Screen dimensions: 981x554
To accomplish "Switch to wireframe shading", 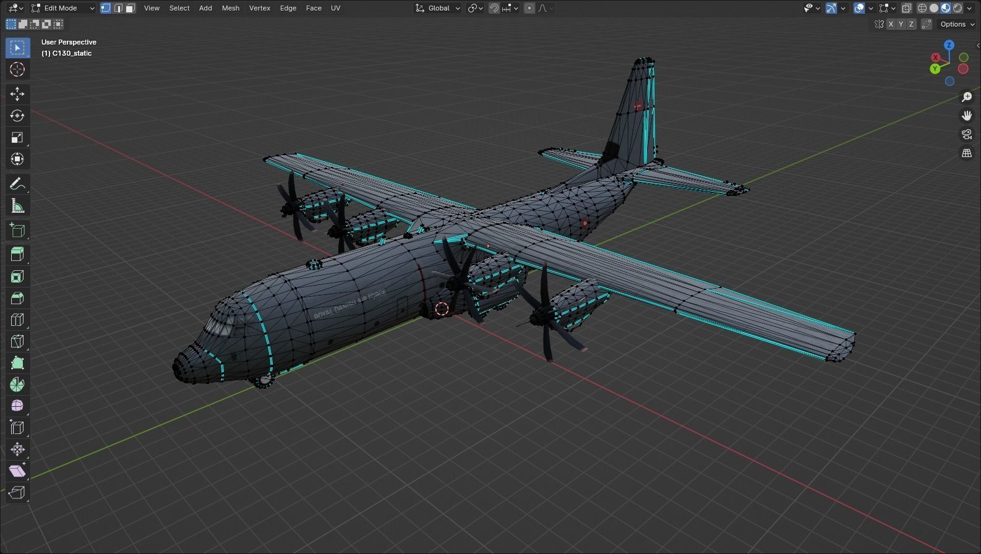I will [922, 8].
